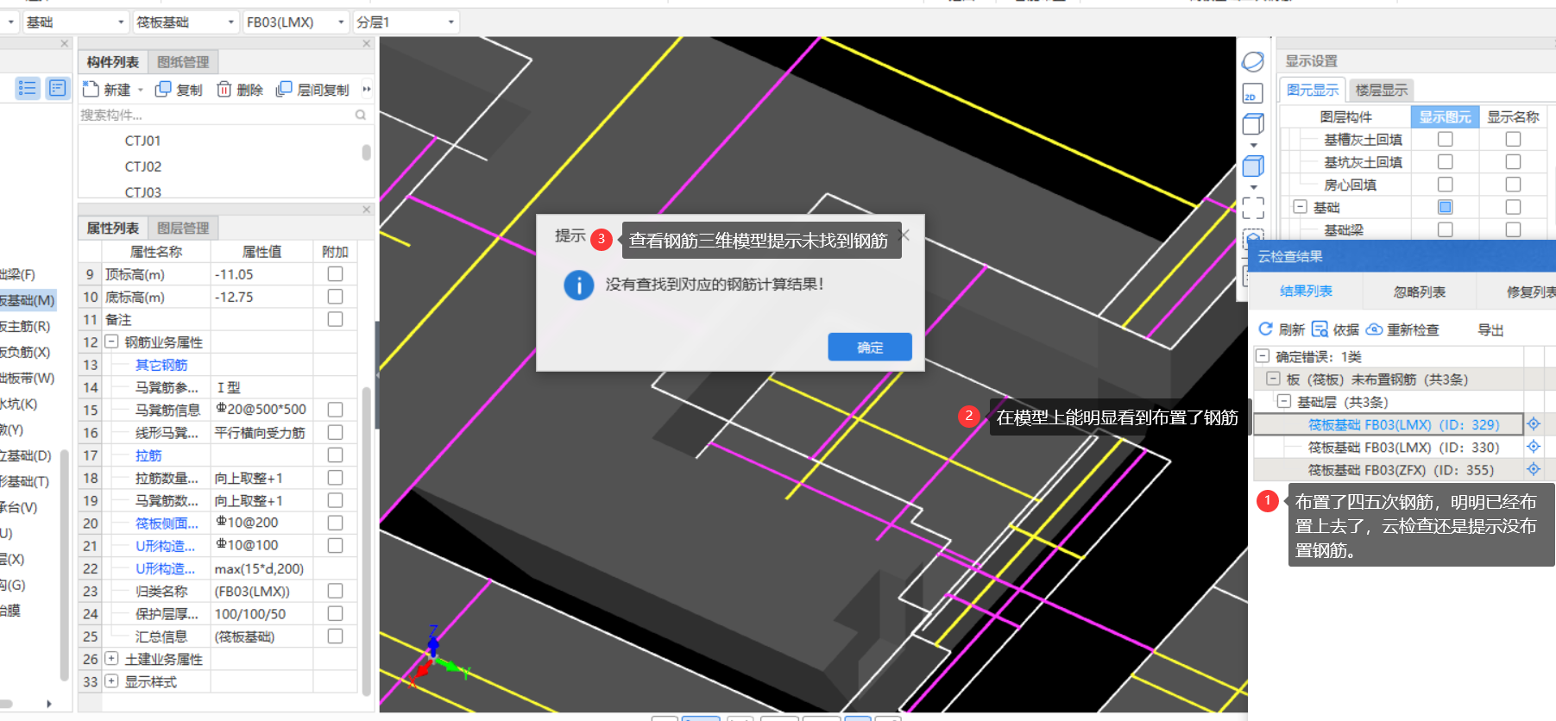Image resolution: width=1556 pixels, height=721 pixels.
Task: Toggle 附加 checkbox for 顶标高(m)
Action: click(336, 273)
